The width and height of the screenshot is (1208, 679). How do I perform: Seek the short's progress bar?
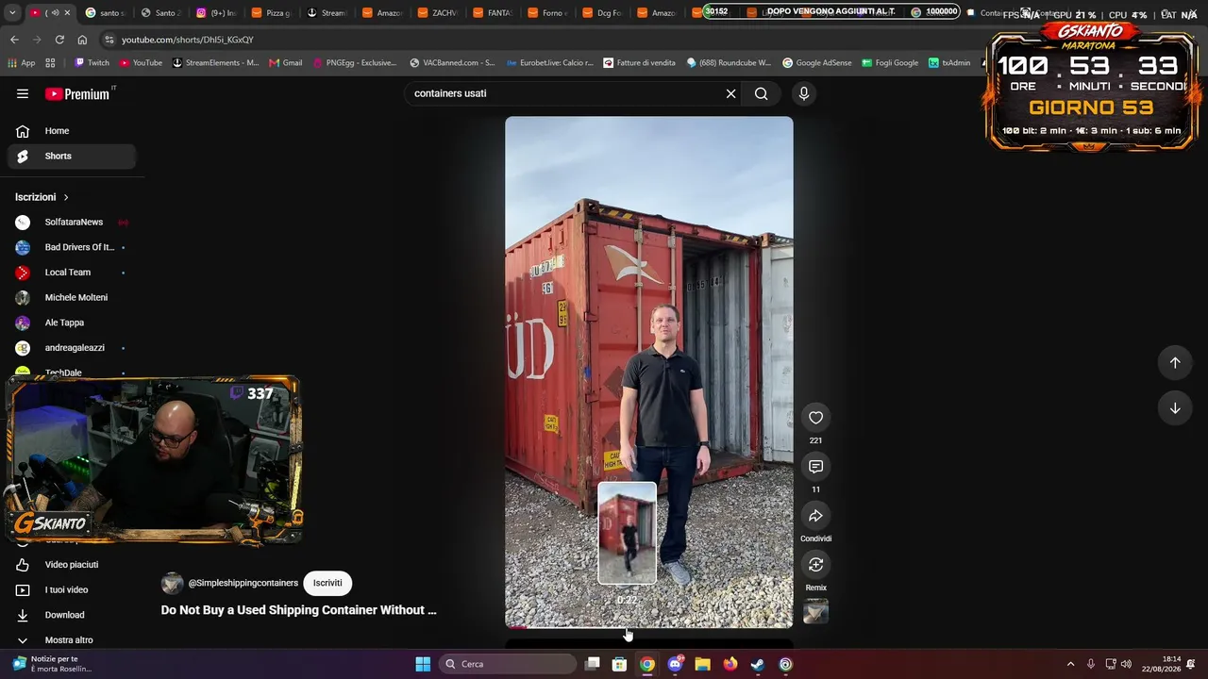click(649, 626)
